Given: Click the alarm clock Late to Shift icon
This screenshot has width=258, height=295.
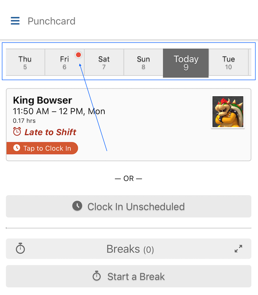Looking at the screenshot, I should (x=17, y=132).
